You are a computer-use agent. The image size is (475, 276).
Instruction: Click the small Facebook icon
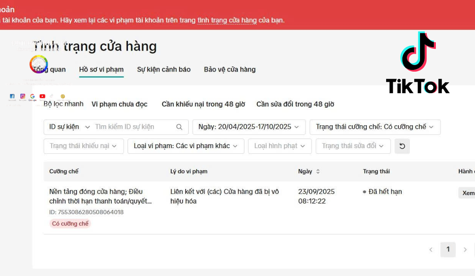pos(12,96)
